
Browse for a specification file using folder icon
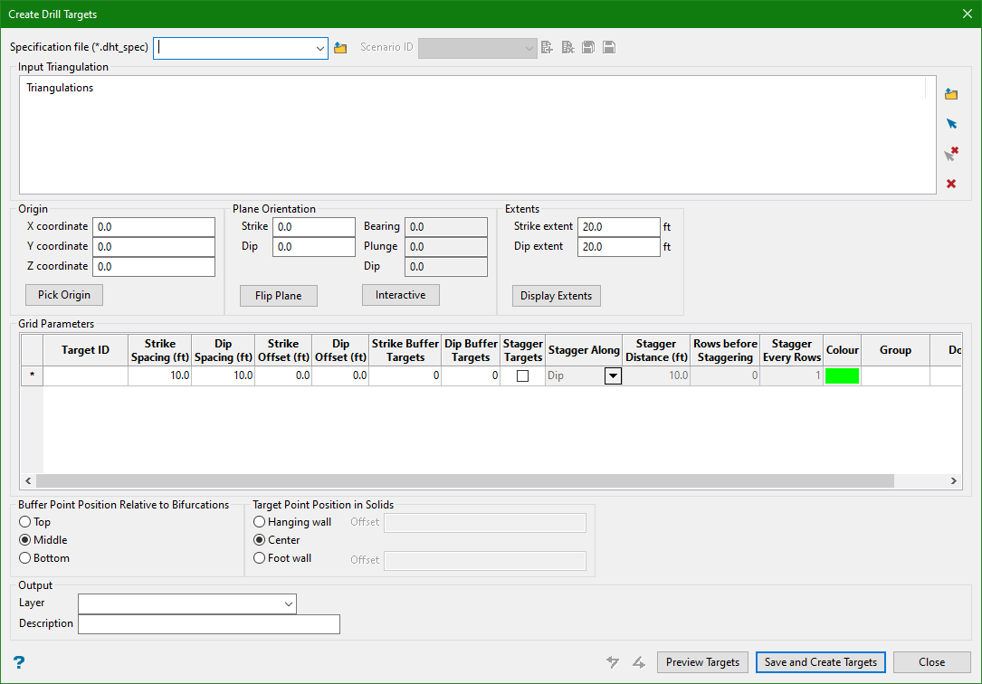[340, 48]
